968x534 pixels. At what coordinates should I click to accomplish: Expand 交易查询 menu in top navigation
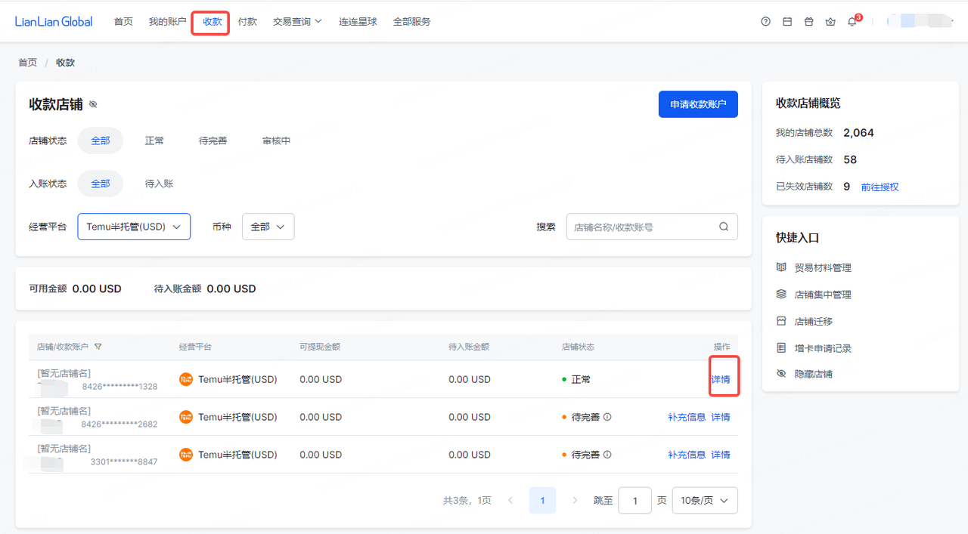[x=297, y=22]
